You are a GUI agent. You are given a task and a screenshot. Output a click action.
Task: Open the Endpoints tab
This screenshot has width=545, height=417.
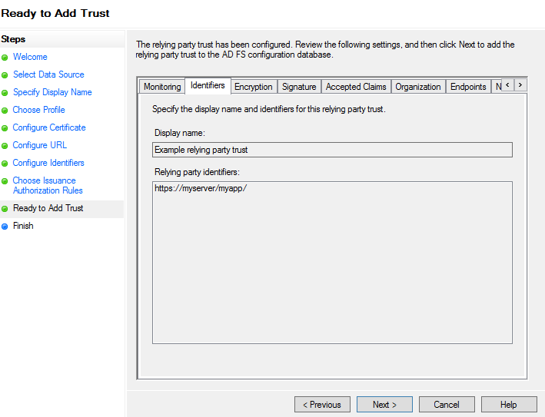tap(468, 87)
